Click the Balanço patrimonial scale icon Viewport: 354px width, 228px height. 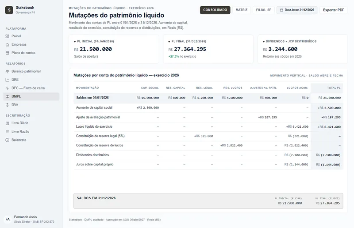[8, 71]
